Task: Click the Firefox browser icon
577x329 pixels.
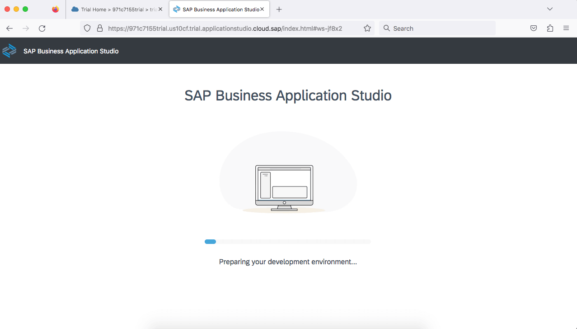Action: [56, 9]
